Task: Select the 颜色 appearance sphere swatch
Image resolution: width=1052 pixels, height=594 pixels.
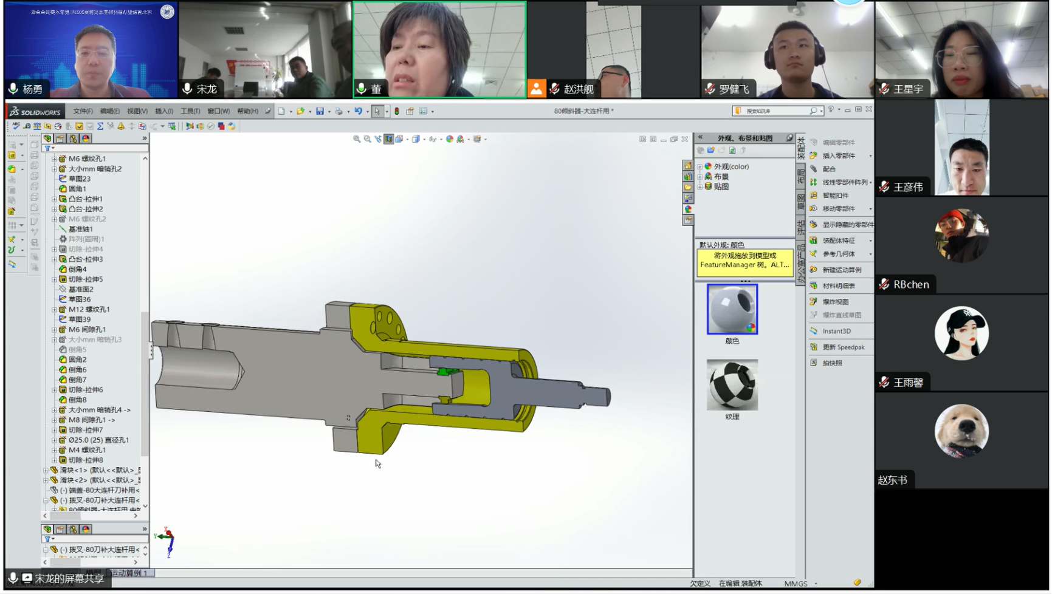Action: tap(732, 309)
